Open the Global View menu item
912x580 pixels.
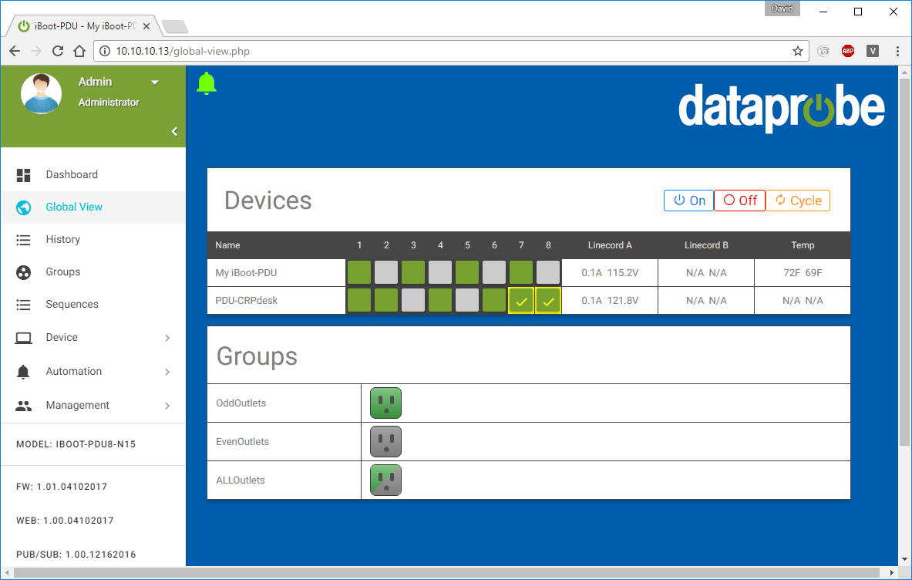click(x=74, y=207)
